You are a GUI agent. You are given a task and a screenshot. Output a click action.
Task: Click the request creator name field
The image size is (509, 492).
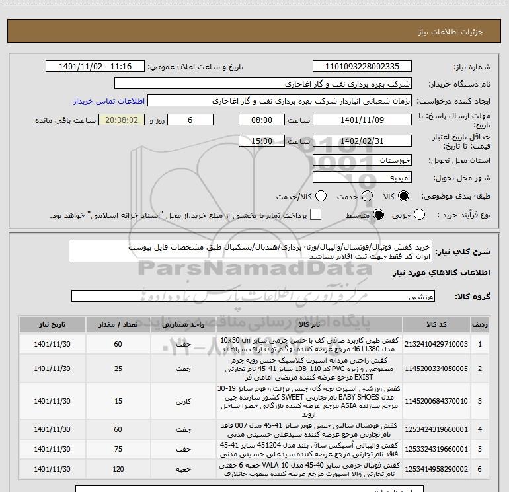(280, 101)
